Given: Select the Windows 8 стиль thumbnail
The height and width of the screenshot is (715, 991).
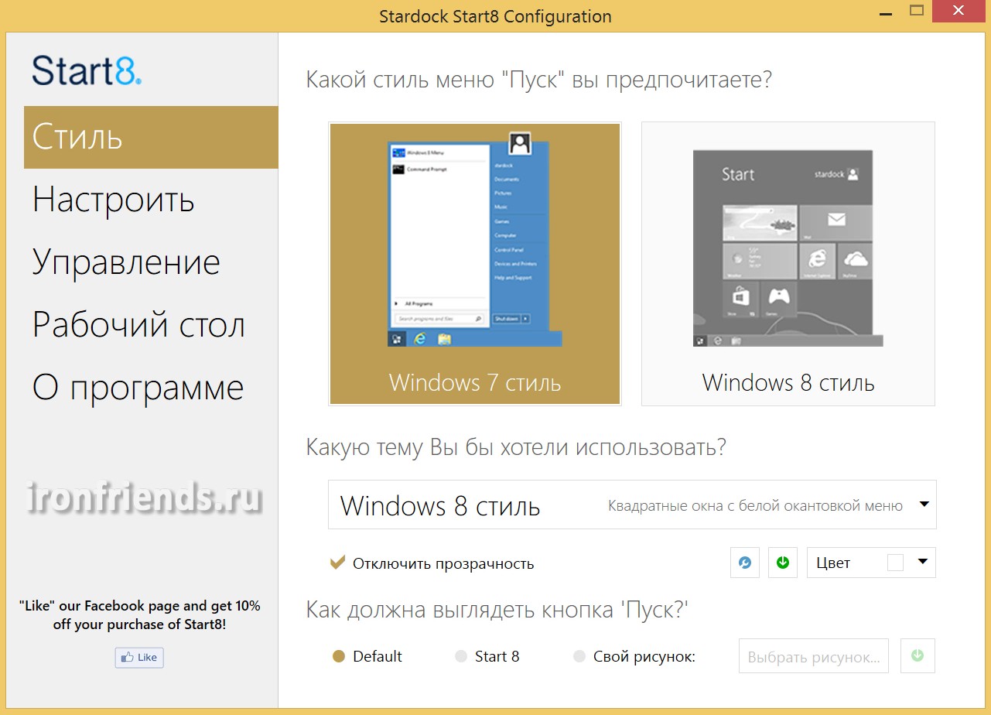Looking at the screenshot, I should 788,264.
